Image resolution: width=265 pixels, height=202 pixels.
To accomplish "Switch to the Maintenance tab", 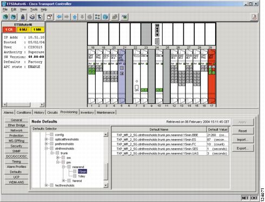I will pyautogui.click(x=105, y=112).
